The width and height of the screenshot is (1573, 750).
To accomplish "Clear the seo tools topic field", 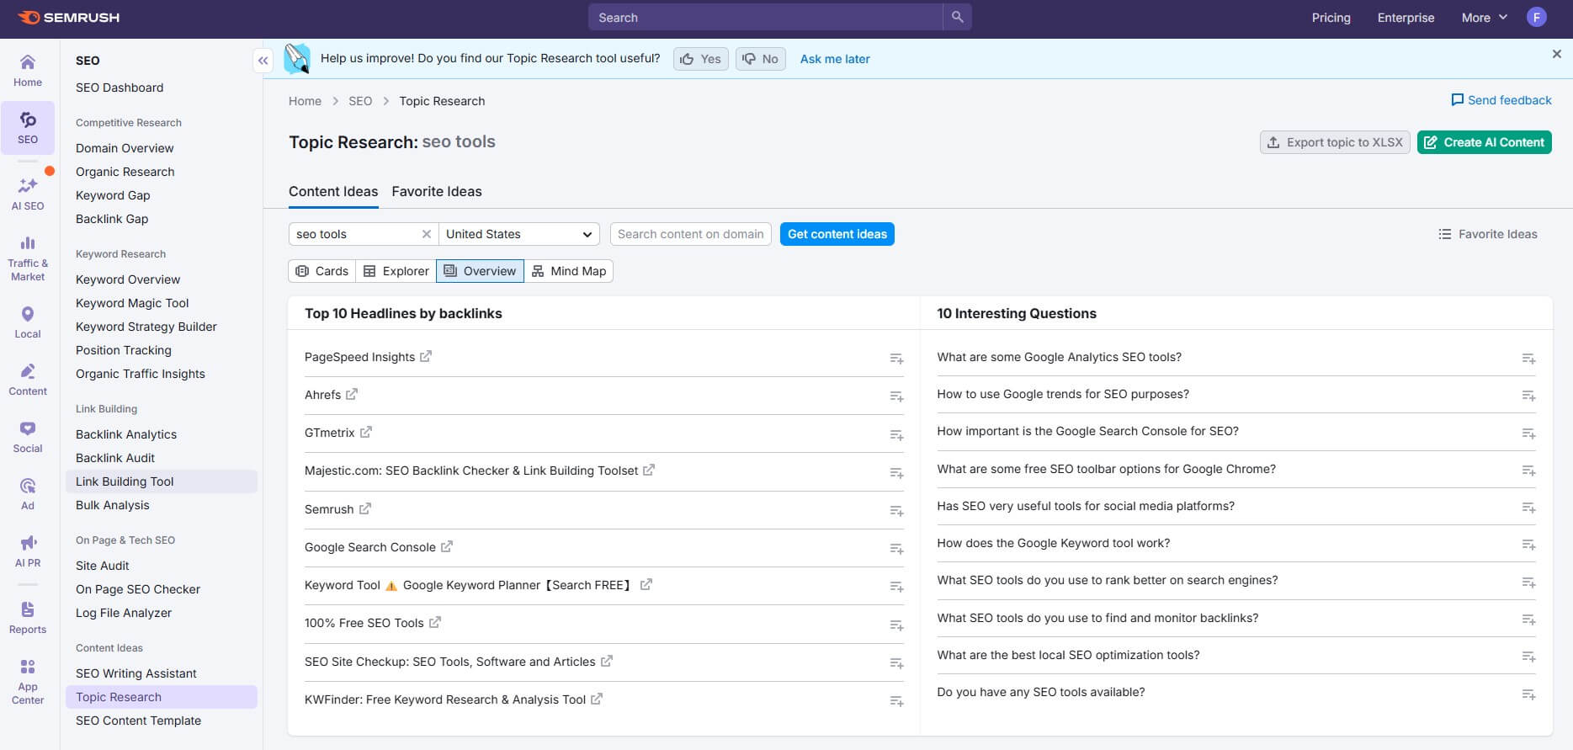I will click(426, 234).
